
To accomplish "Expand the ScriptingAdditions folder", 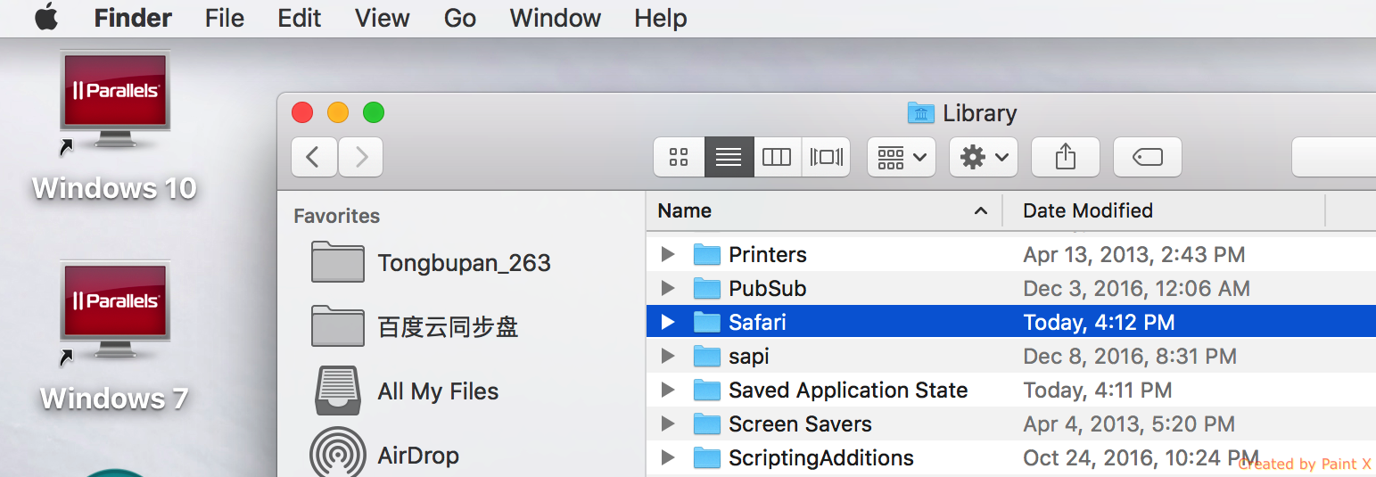I will (x=667, y=458).
